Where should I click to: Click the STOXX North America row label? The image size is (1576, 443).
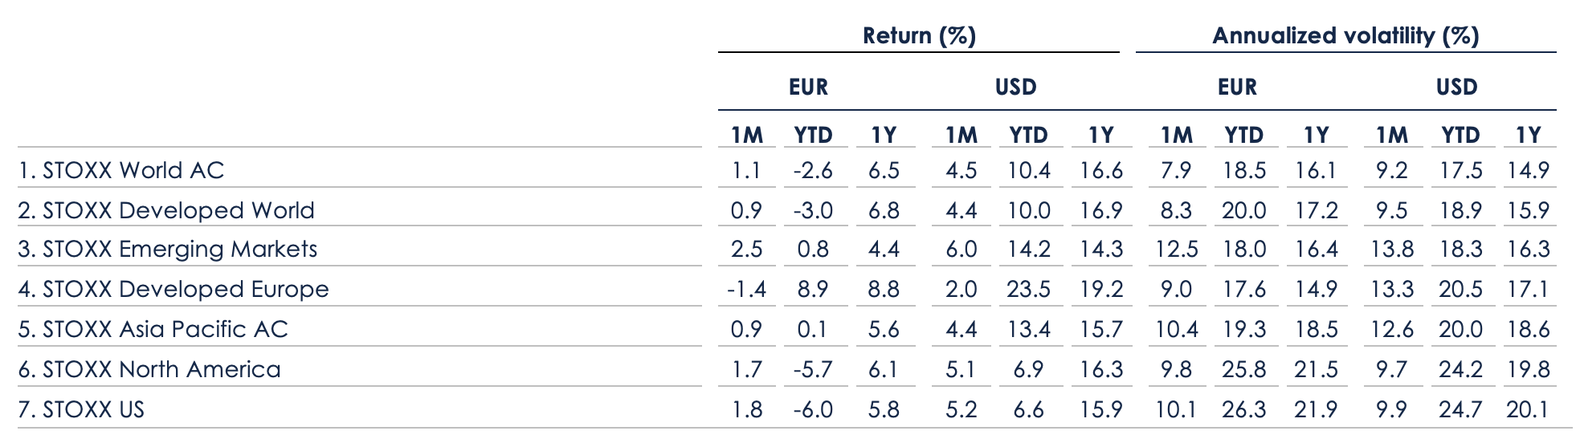click(149, 369)
